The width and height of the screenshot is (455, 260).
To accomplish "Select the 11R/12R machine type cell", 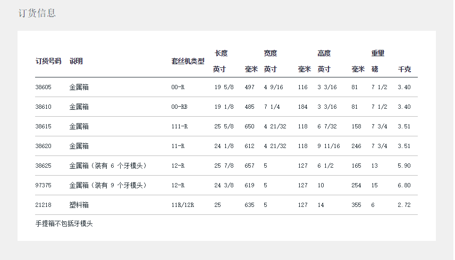I will click(x=182, y=205).
